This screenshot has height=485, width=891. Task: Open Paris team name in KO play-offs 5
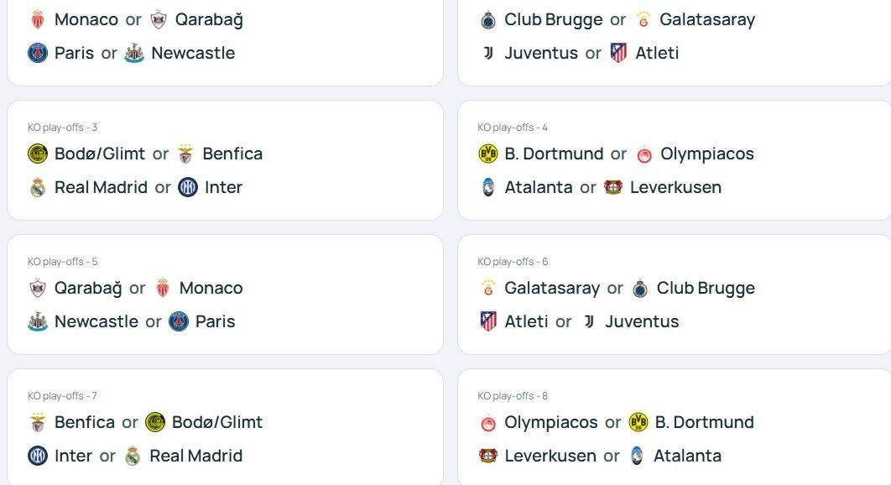point(215,321)
